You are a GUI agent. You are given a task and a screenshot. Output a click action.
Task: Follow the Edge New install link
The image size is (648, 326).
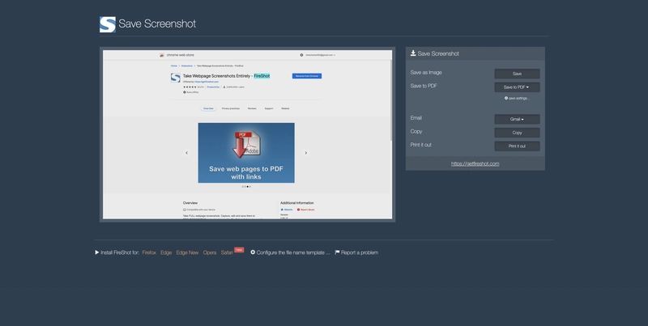(187, 252)
